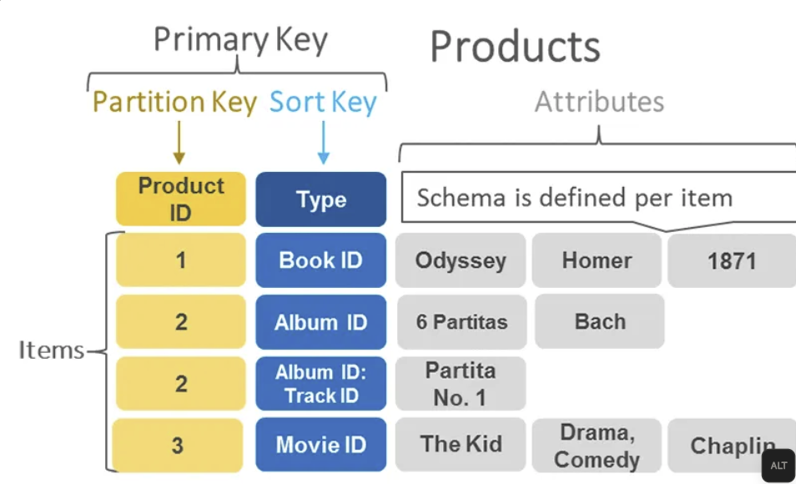Image resolution: width=796 pixels, height=484 pixels.
Task: Select the Drama, Comedy cell
Action: click(597, 446)
